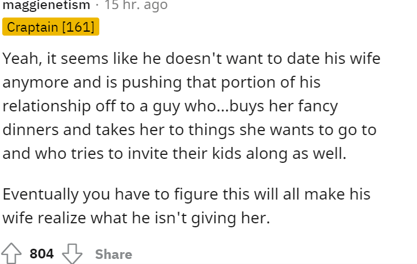This screenshot has height=264, width=417.
Task: Click the Share button below the comment
Action: (113, 254)
